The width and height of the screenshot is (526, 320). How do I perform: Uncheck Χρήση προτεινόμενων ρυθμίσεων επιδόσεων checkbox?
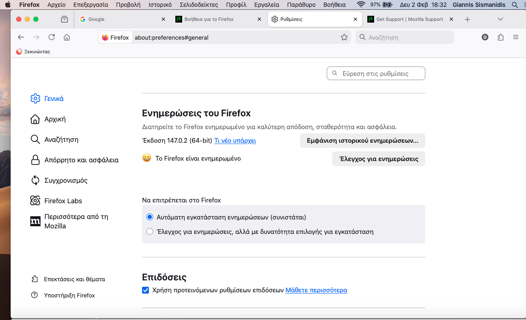(145, 290)
